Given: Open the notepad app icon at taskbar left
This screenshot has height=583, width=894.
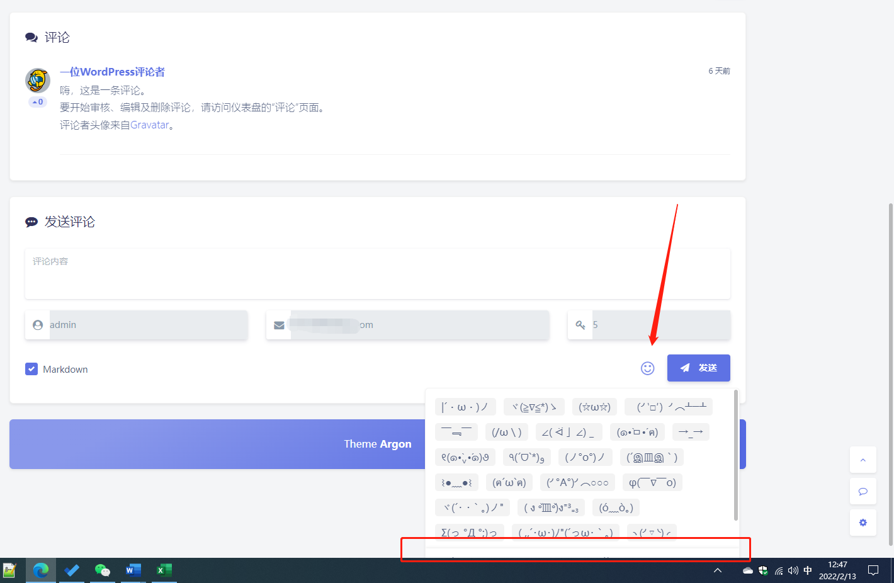Looking at the screenshot, I should point(9,570).
